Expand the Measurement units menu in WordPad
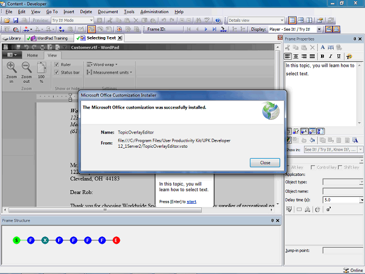Image resolution: width=365 pixels, height=274 pixels. click(109, 72)
